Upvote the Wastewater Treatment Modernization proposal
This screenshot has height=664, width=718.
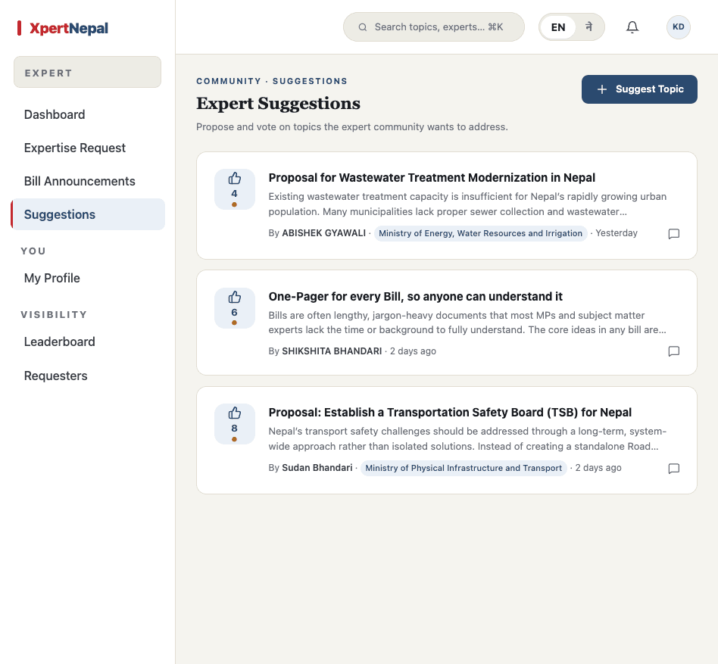(x=235, y=189)
